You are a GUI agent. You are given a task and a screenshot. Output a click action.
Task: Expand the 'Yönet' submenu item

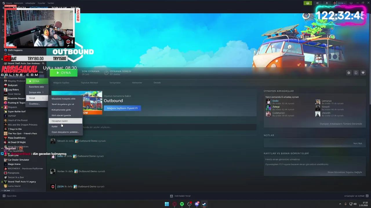tap(37, 98)
